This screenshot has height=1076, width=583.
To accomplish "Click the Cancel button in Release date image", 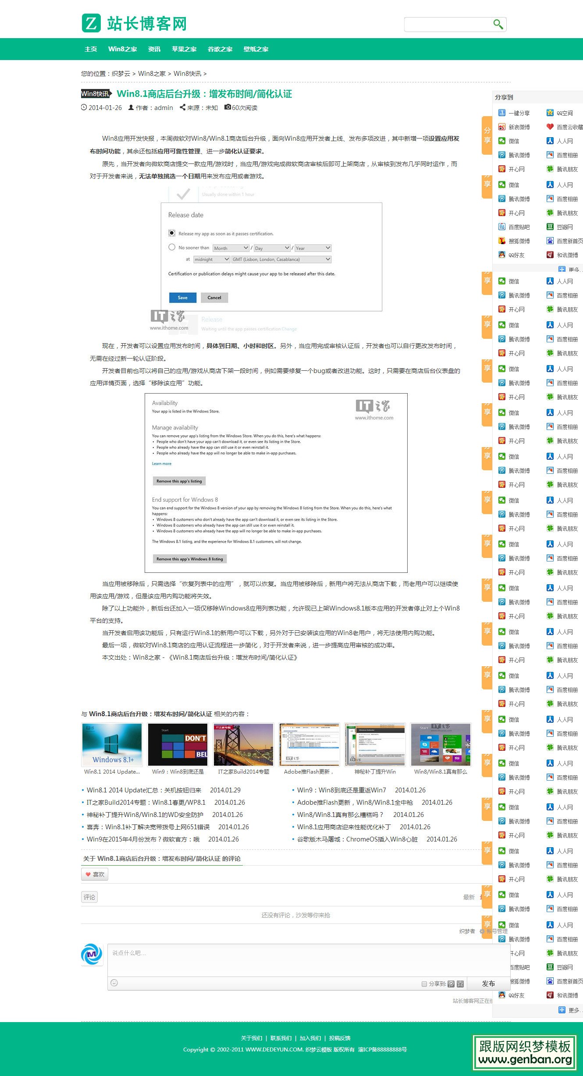I will [214, 298].
